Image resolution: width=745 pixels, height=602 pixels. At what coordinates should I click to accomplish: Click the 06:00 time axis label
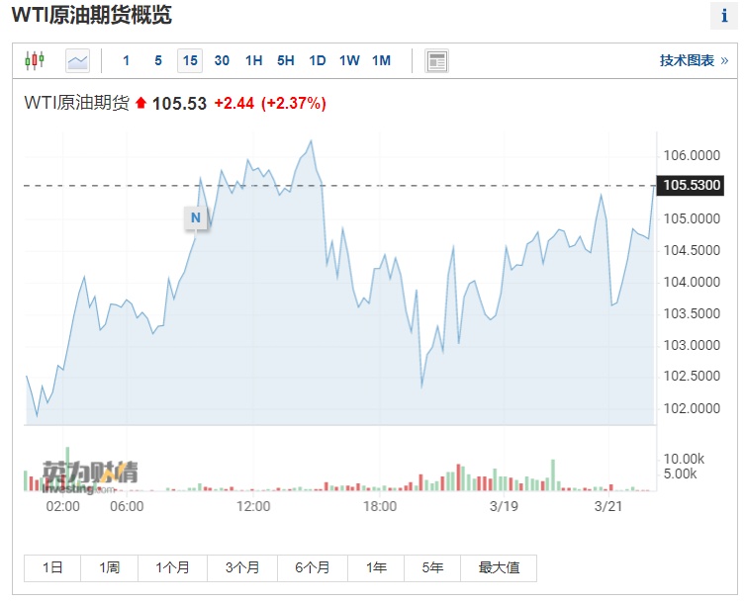point(127,506)
